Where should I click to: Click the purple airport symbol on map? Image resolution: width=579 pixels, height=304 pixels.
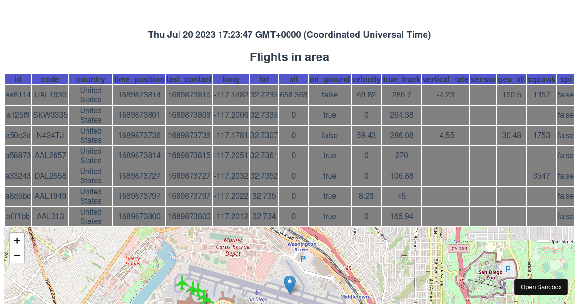(x=257, y=292)
